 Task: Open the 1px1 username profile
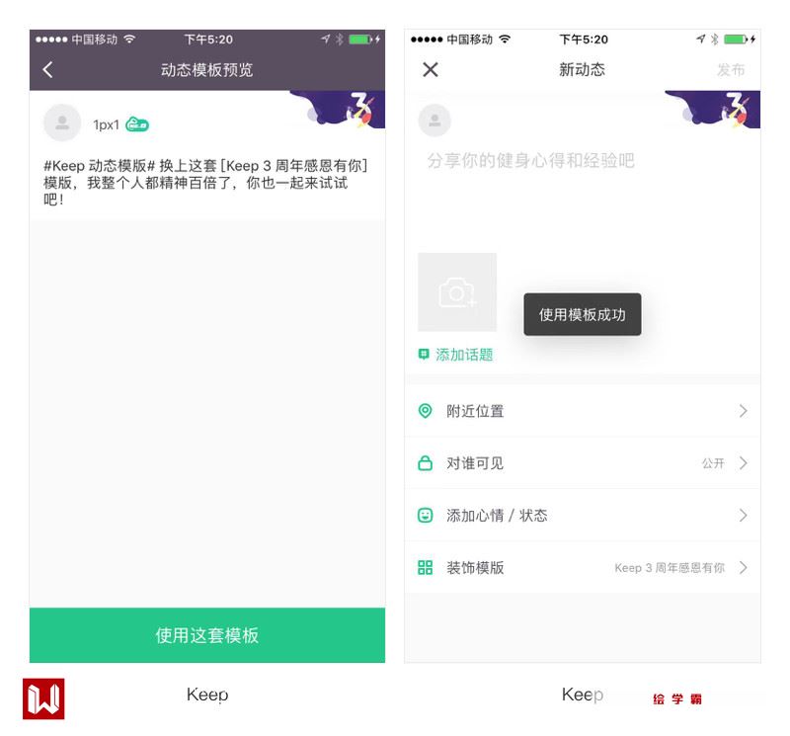click(106, 124)
